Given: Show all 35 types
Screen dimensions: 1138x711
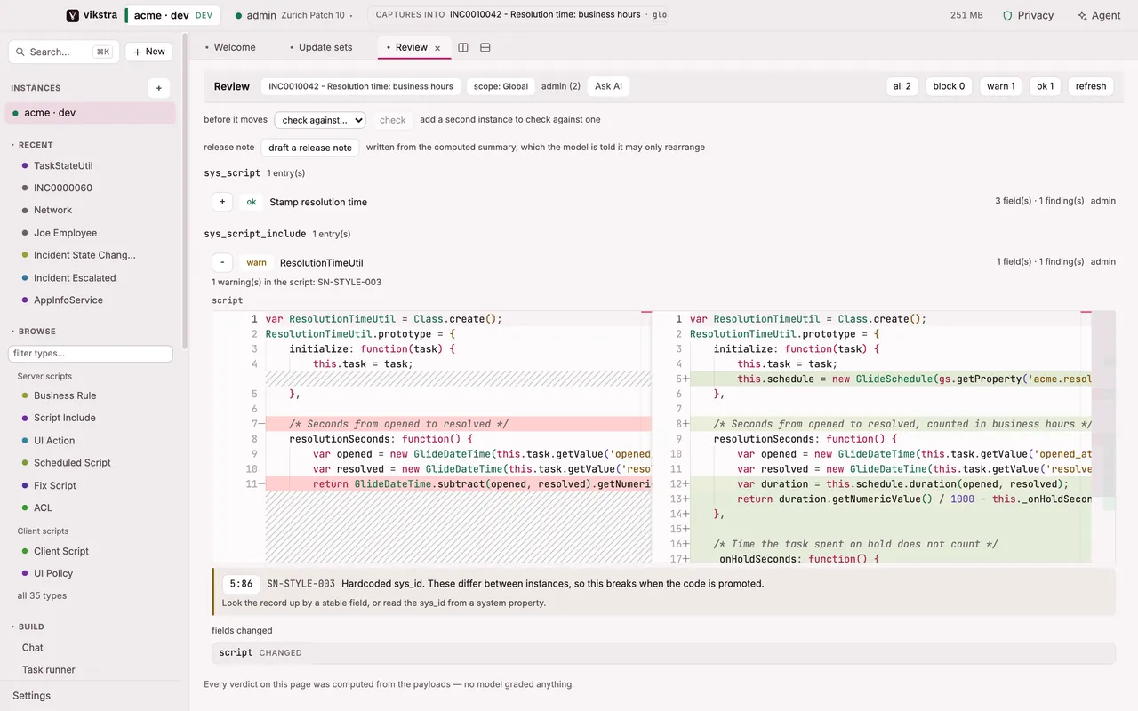Looking at the screenshot, I should (42, 595).
